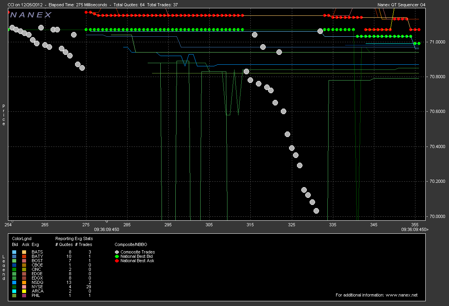This screenshot has width=449, height=306.
Task: Click the 'Nanex QT Sequencer G4' label
Action: 402,5
